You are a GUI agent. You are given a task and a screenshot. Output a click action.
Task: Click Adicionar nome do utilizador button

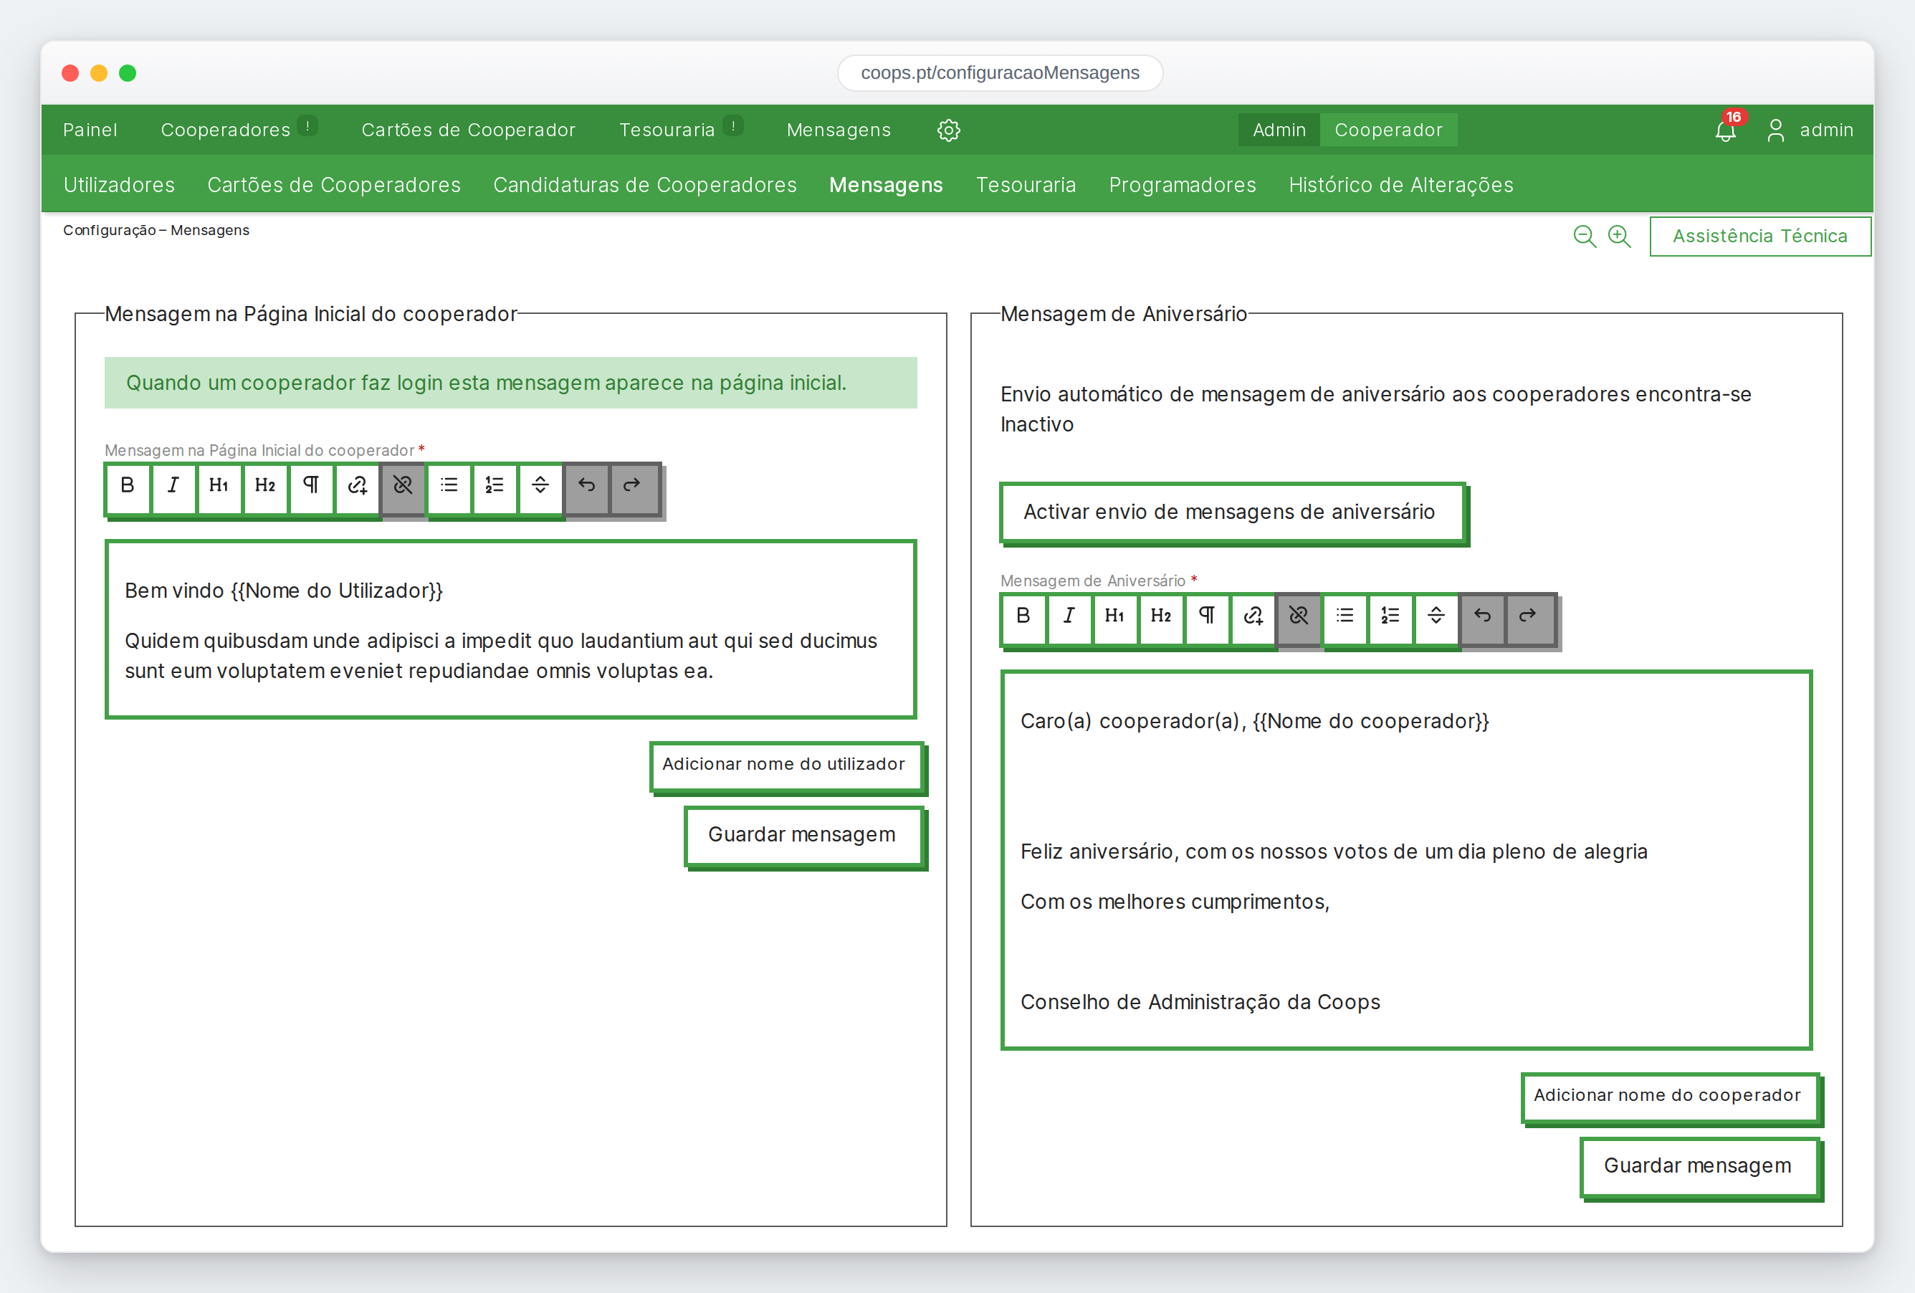click(x=785, y=765)
